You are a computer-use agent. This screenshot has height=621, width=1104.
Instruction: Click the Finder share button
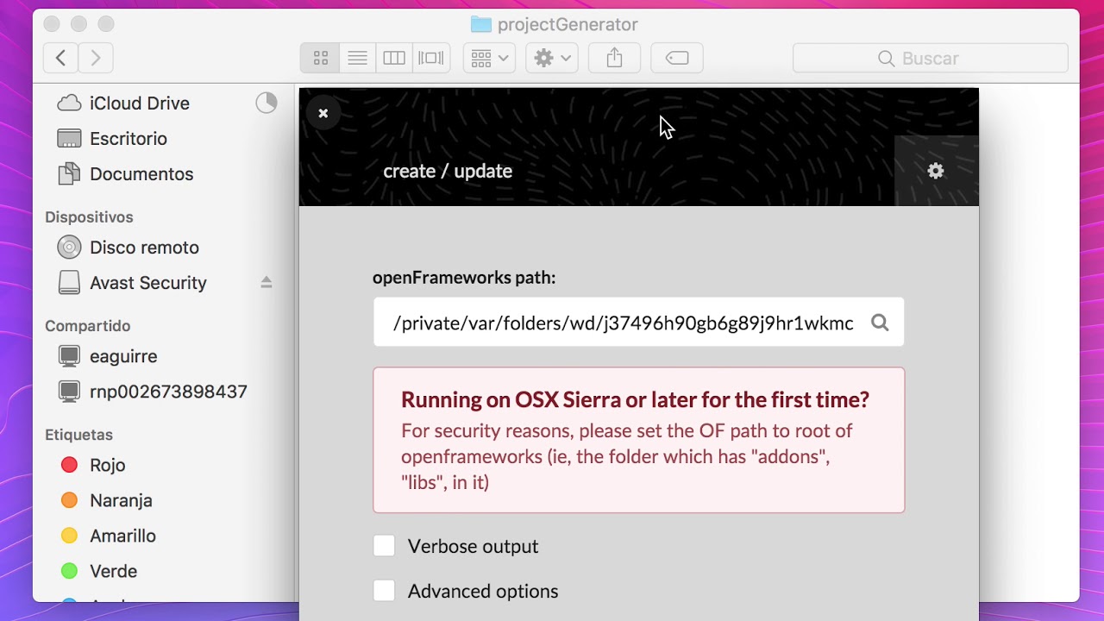(x=614, y=58)
